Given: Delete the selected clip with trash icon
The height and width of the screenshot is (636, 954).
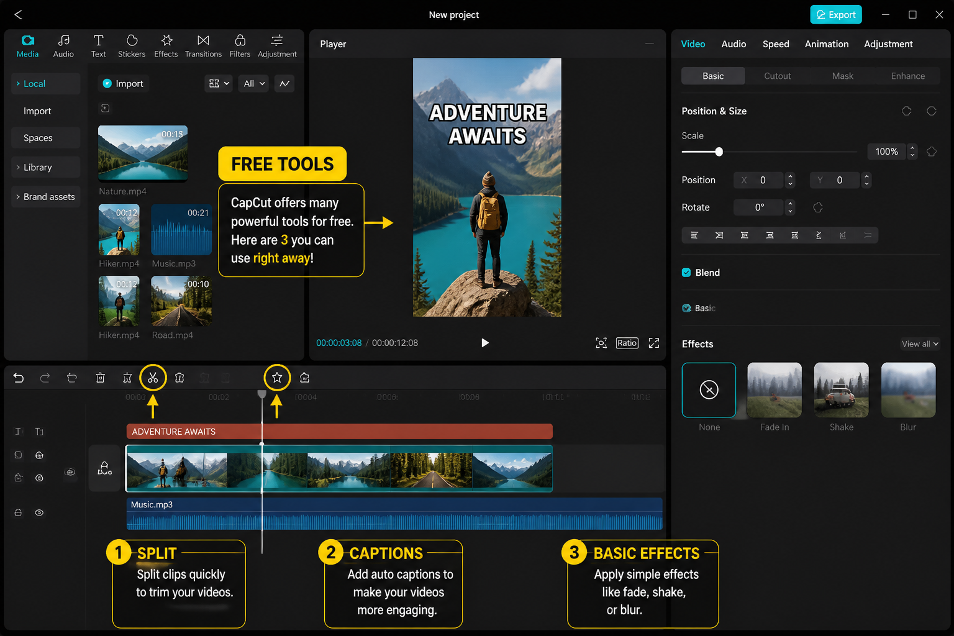Looking at the screenshot, I should pos(100,378).
